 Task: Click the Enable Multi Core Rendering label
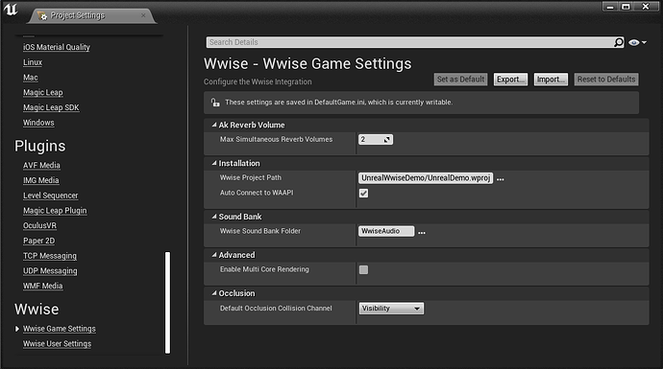264,269
